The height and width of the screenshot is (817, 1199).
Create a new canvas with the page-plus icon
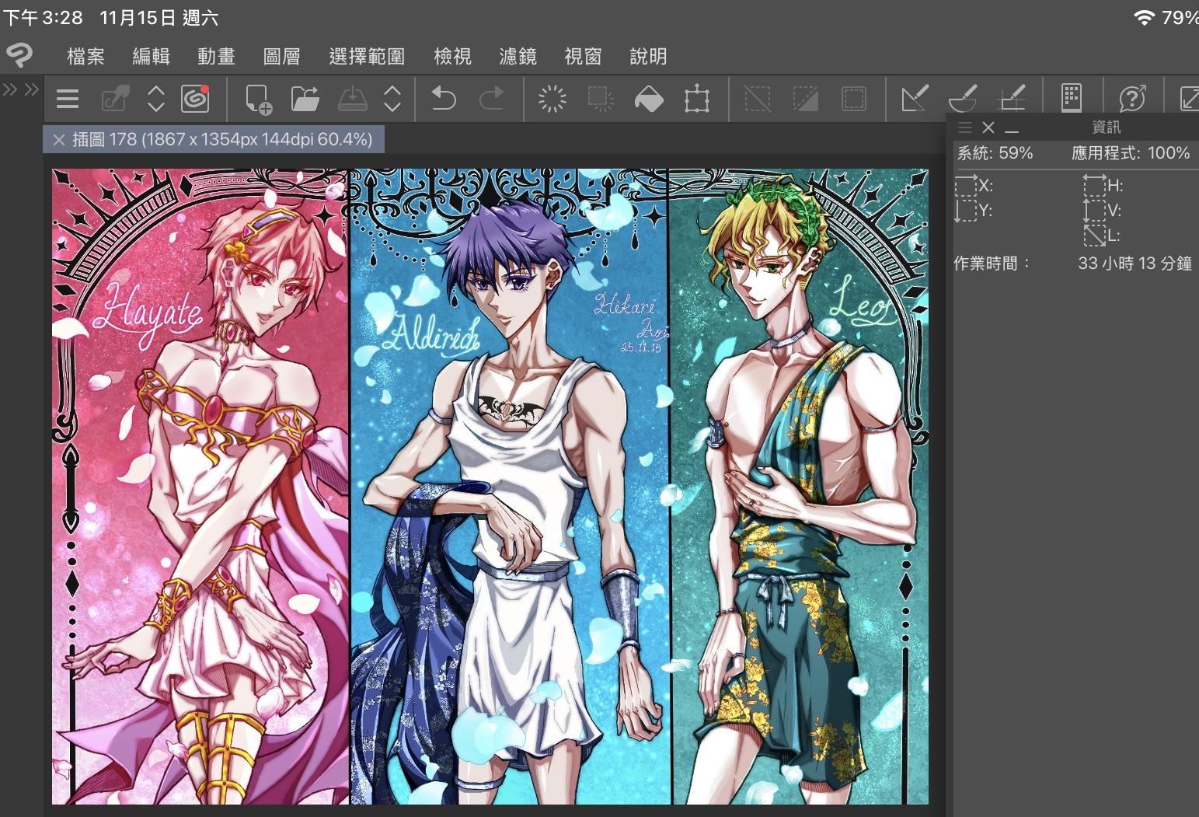pyautogui.click(x=258, y=100)
